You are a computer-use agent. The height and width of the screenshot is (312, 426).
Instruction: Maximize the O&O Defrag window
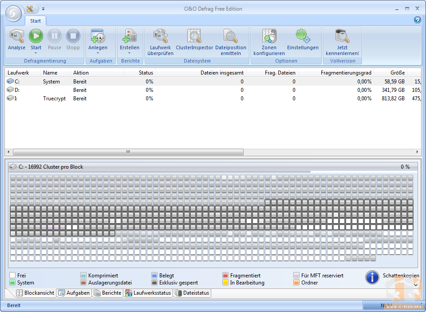point(407,9)
